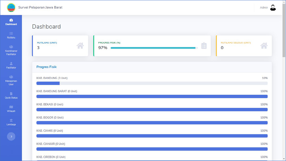The width and height of the screenshot is (286, 161).
Task: Click the Rutilahu (Unit) summary card
Action: (60, 46)
